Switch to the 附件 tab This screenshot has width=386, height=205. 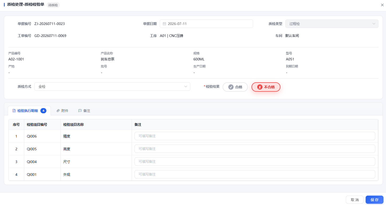click(x=62, y=111)
